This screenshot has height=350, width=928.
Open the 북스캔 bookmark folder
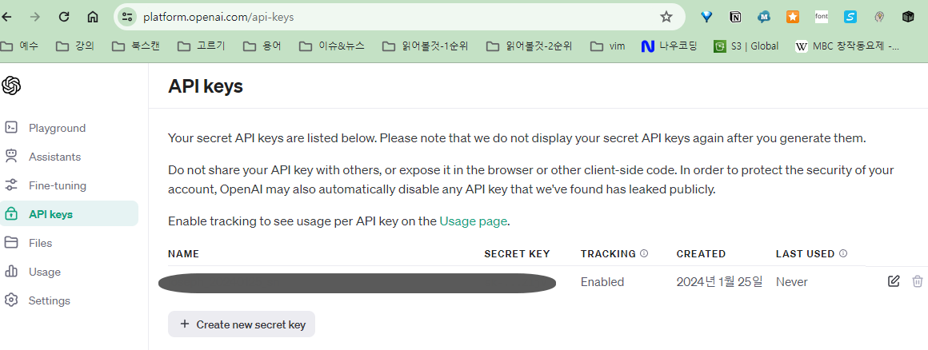pos(135,46)
